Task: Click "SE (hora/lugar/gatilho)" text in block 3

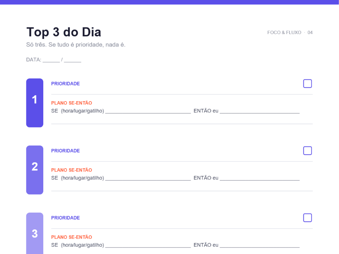Action: point(78,245)
